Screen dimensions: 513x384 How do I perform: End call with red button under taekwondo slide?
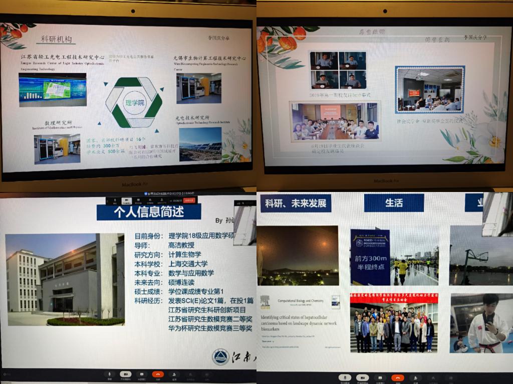tap(398, 377)
